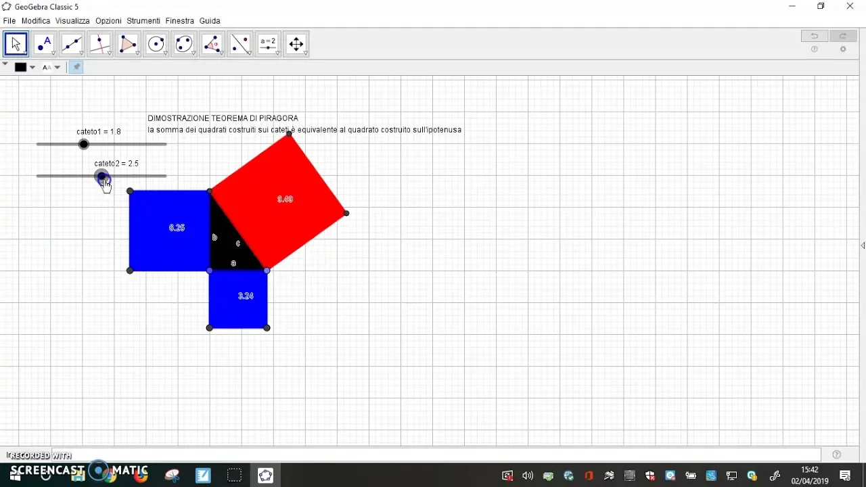Expand the side panel arrow at right edge
This screenshot has width=866, height=487.
pos(863,246)
